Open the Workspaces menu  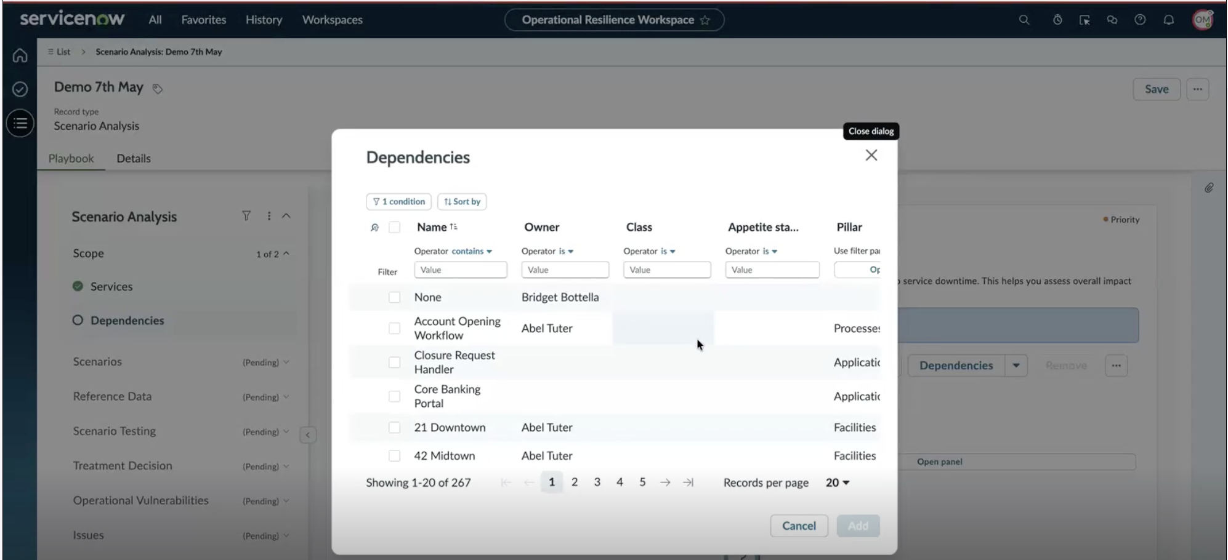click(x=333, y=20)
